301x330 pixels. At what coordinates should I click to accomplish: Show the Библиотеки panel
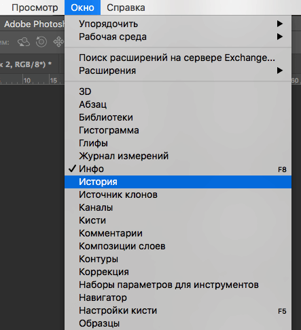[178, 117]
